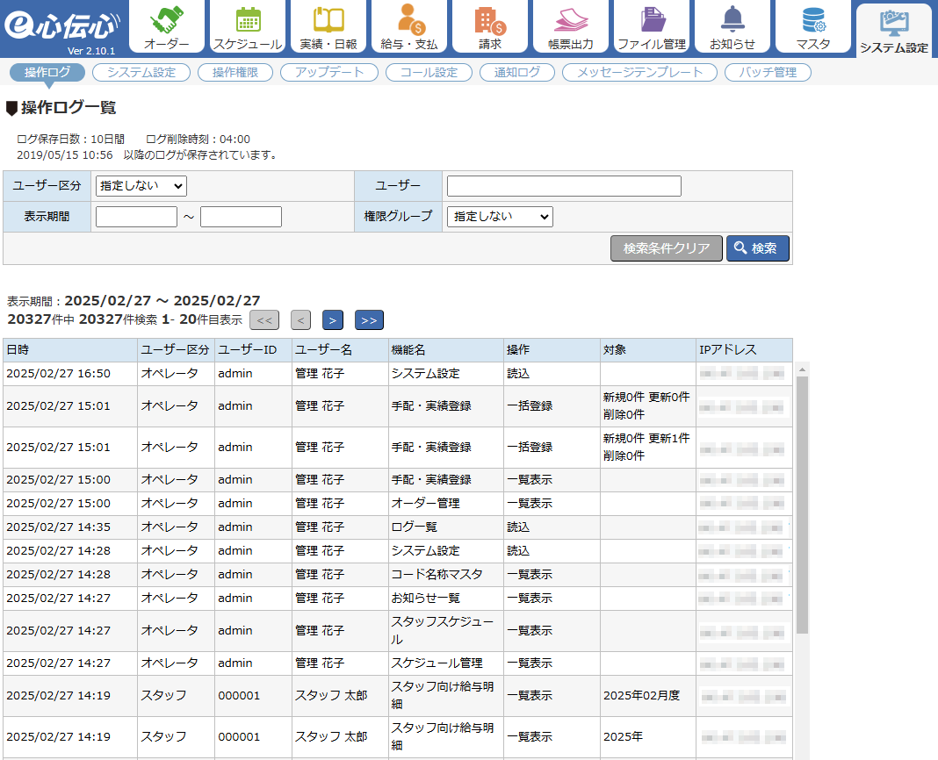Select the 2025/02/27 16:50 log entry

pyautogui.click(x=397, y=374)
